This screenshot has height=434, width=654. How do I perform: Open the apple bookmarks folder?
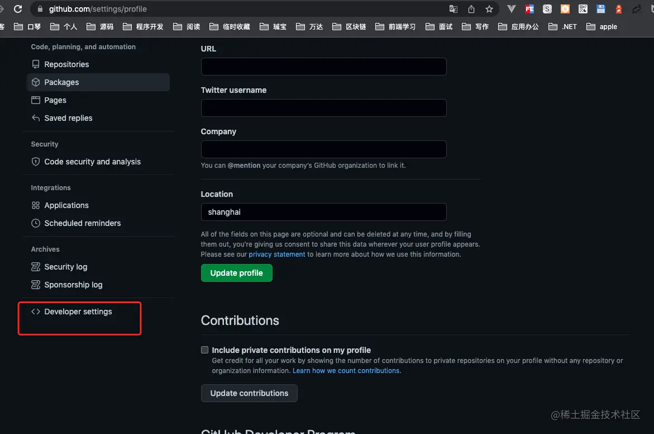pos(602,27)
